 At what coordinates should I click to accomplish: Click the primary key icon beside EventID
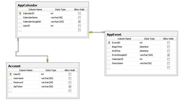pos(109,43)
